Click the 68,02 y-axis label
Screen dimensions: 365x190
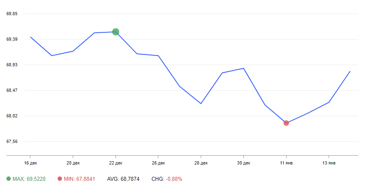point(12,116)
